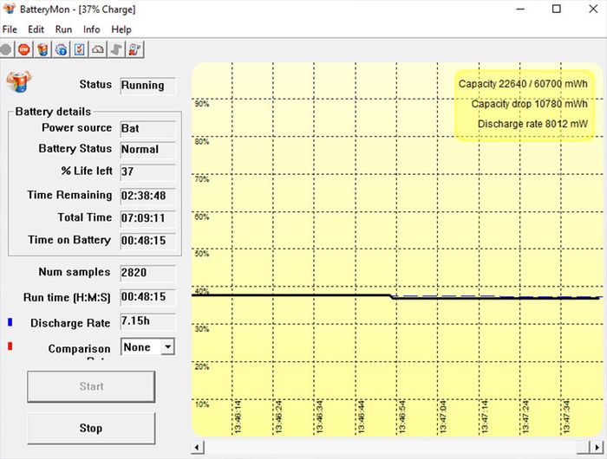Viewport: 607px width, 459px height.
Task: Click the Status field showing Running
Action: (x=148, y=86)
